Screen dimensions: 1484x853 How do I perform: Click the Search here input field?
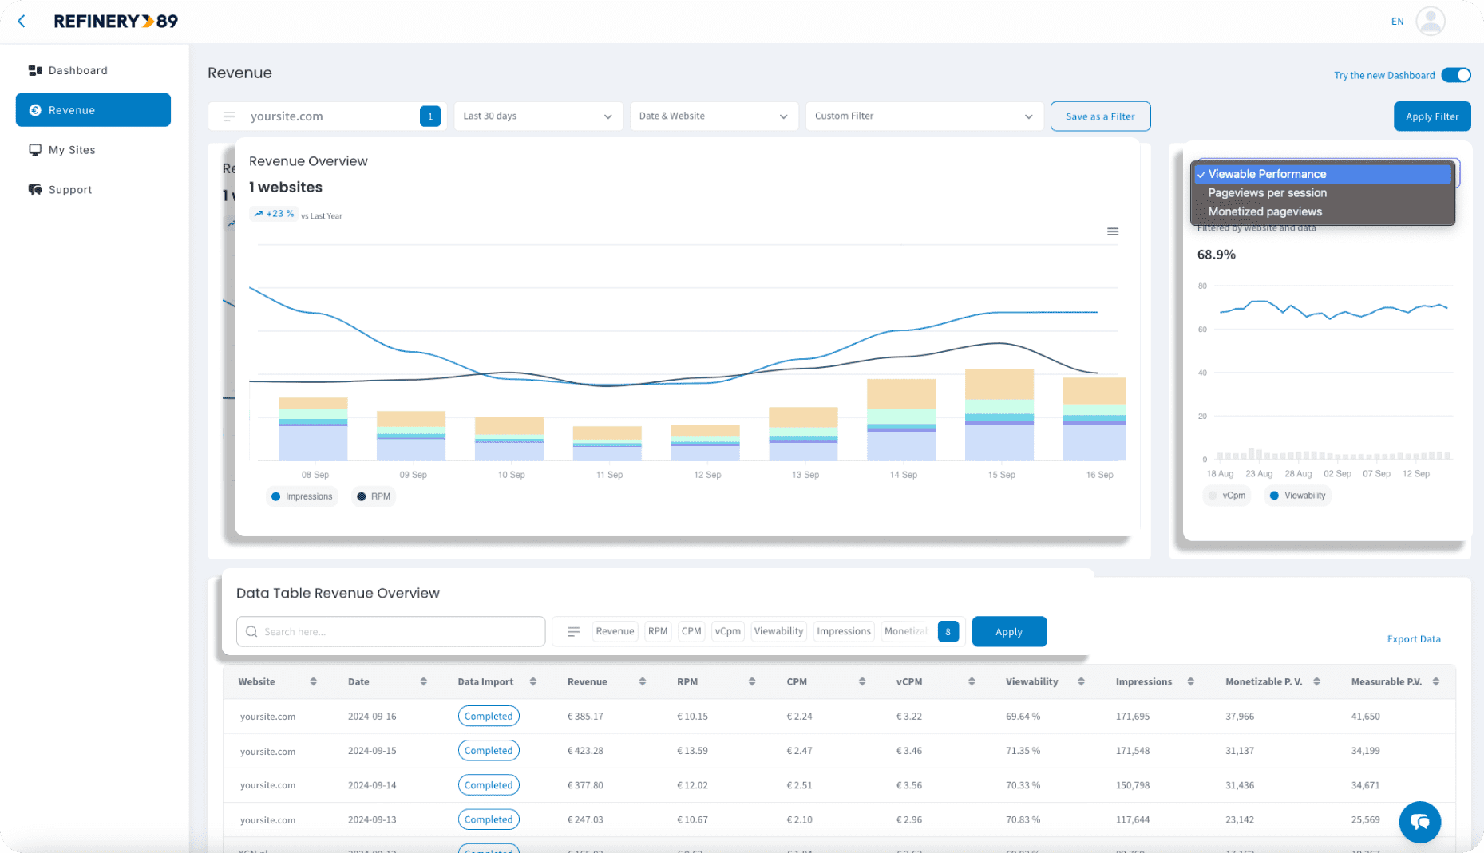click(391, 631)
